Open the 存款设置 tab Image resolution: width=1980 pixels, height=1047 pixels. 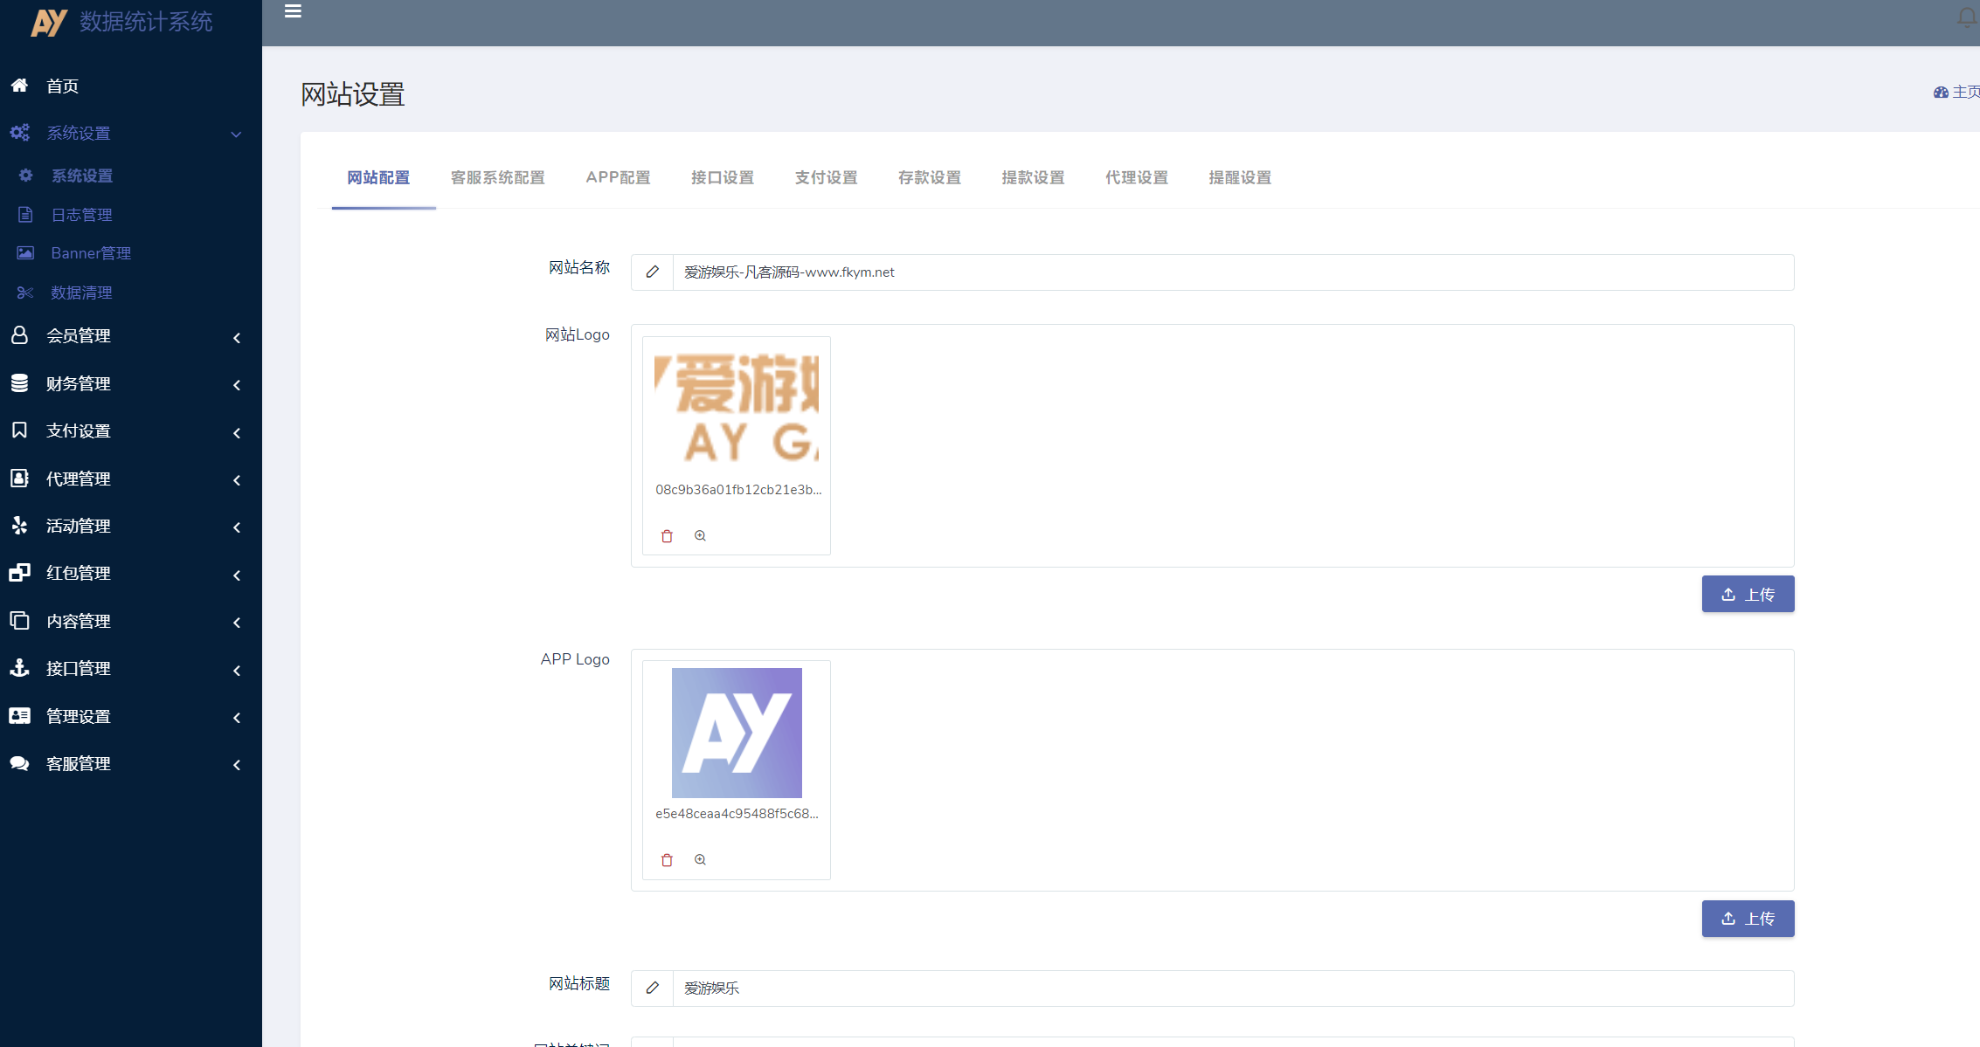[930, 177]
